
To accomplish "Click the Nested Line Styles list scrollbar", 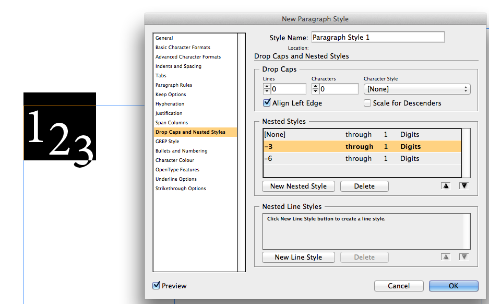I will (x=466, y=231).
